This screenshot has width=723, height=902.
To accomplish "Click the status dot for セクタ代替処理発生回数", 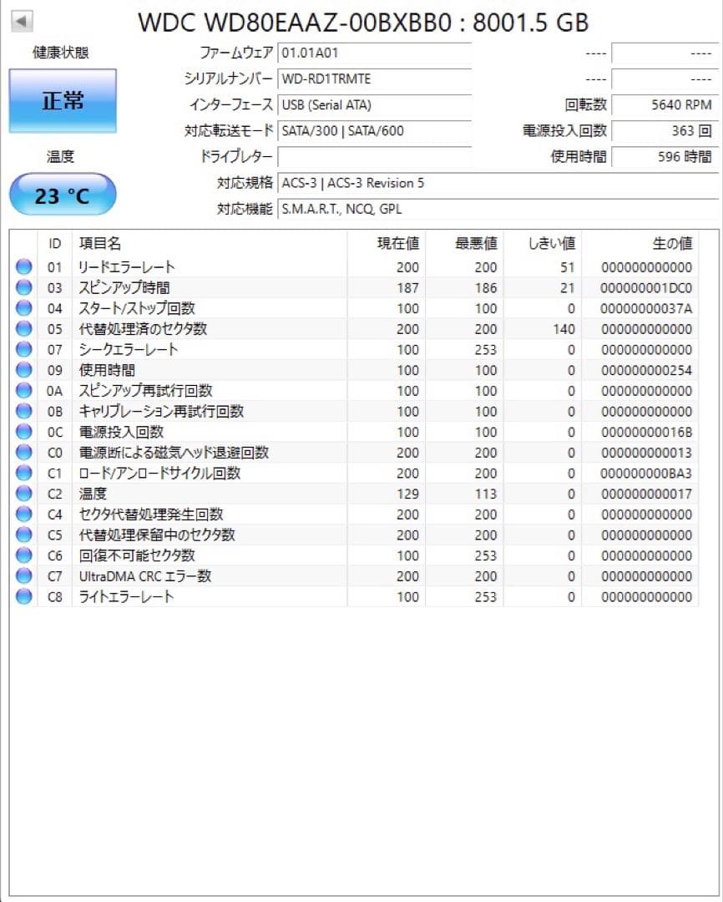I will 24,514.
